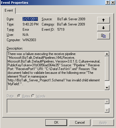Select the highlighted date 2/27/2011
This screenshot has height=128, width=116.
point(30,19)
